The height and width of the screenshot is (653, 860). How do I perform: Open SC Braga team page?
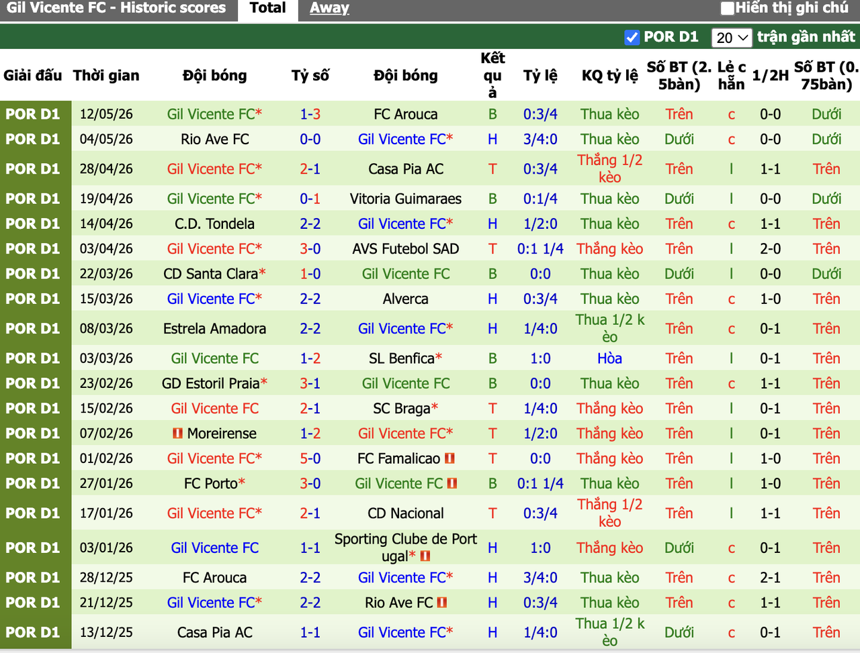coord(402,408)
